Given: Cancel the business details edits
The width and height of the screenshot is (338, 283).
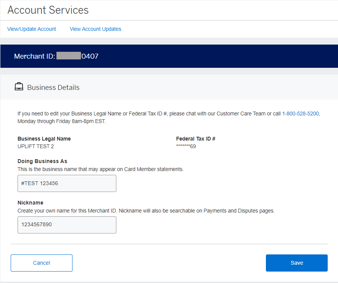Looking at the screenshot, I should point(41,263).
